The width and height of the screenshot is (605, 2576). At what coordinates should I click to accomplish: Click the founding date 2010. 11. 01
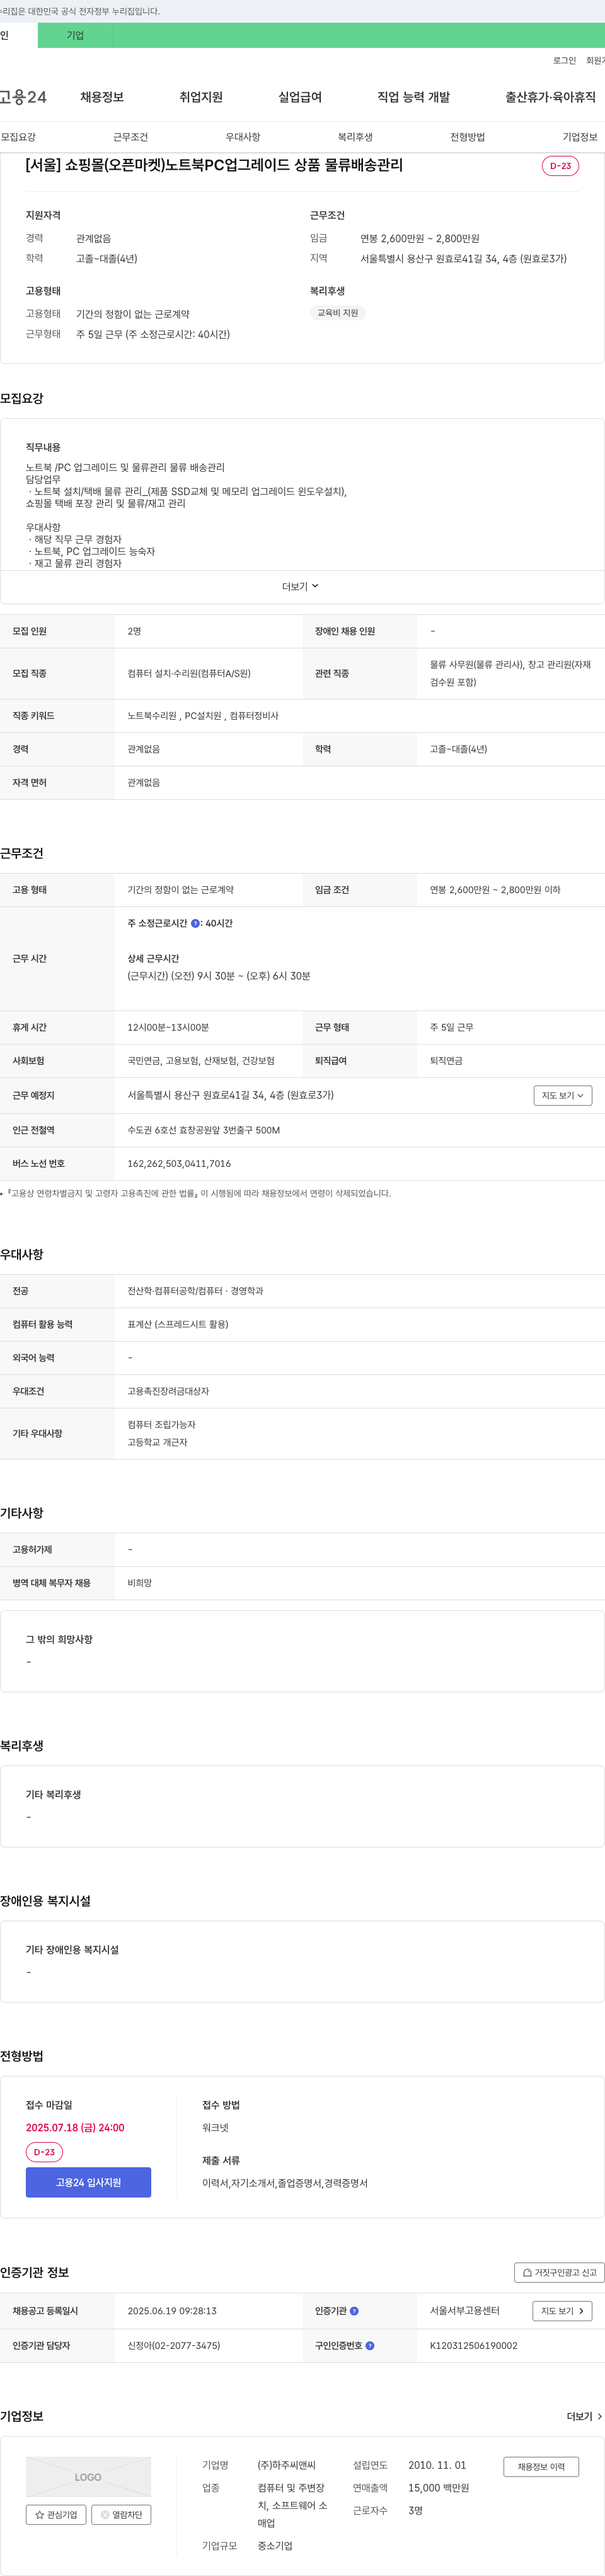[x=437, y=2465]
